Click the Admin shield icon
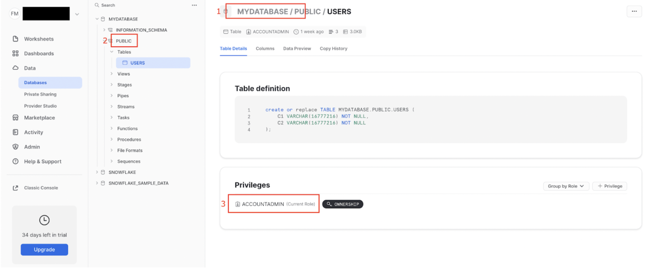 (15, 147)
